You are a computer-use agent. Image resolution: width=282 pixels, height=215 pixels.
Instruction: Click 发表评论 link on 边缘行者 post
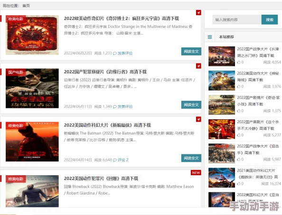tap(125, 107)
